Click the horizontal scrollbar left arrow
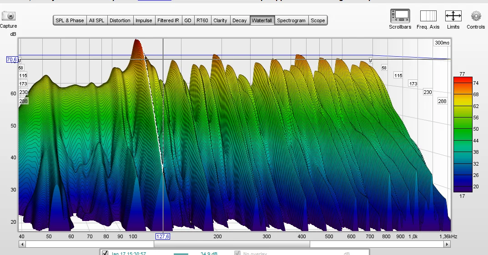 [x=22, y=244]
